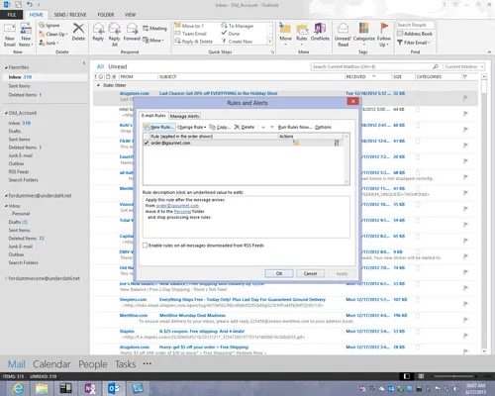The image size is (495, 396).
Task: Click the Follow Up flag icon
Action: pos(384,28)
